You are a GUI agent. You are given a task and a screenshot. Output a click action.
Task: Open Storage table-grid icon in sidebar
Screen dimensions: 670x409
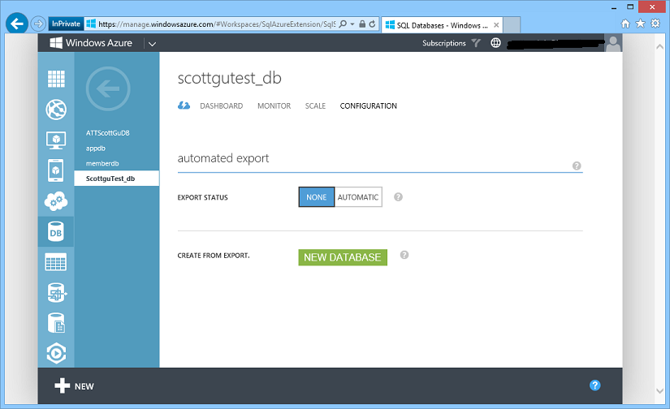point(56,261)
